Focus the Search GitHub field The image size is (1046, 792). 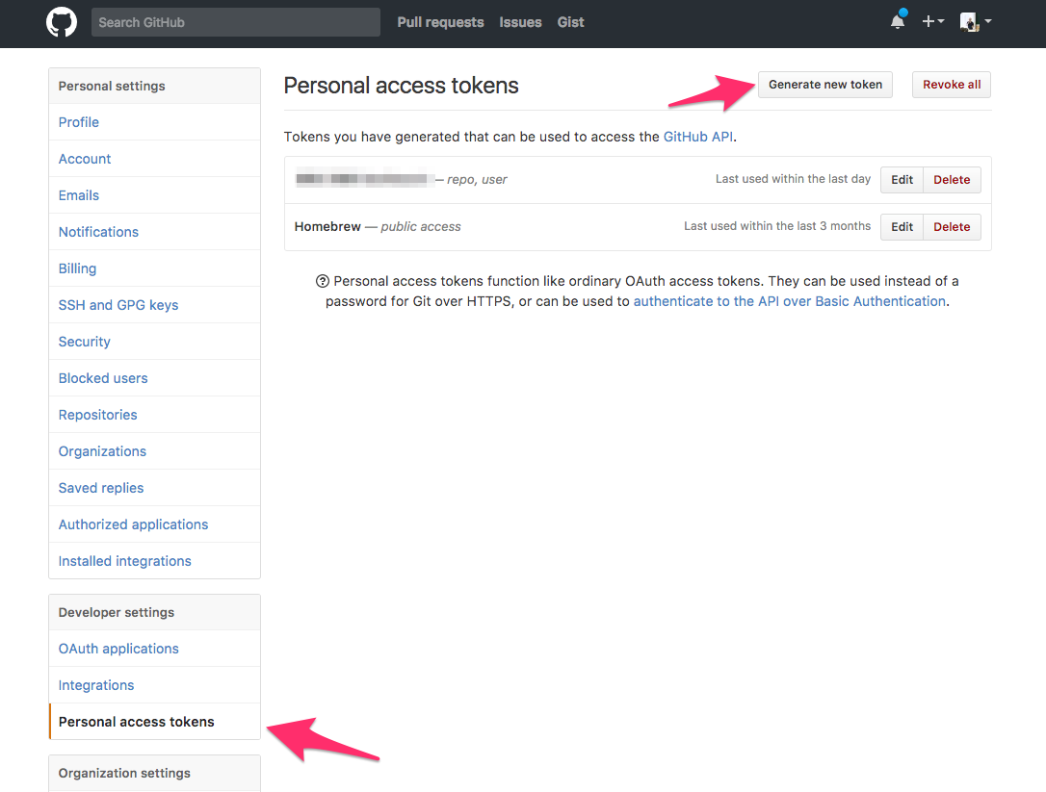click(235, 22)
